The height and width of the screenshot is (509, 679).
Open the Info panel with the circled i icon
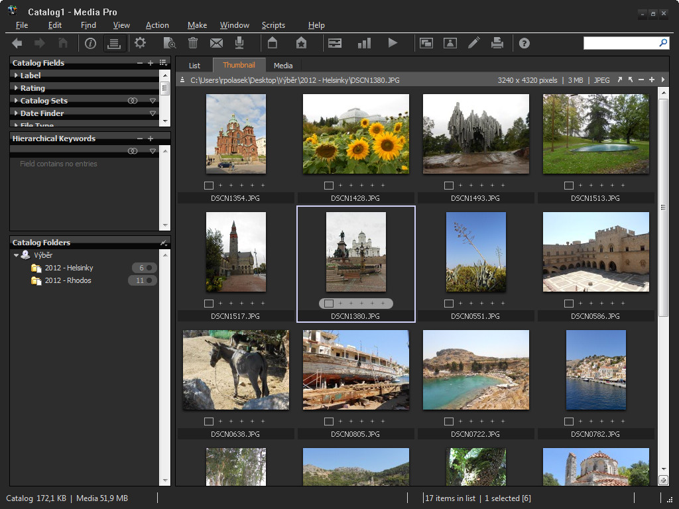pyautogui.click(x=90, y=43)
